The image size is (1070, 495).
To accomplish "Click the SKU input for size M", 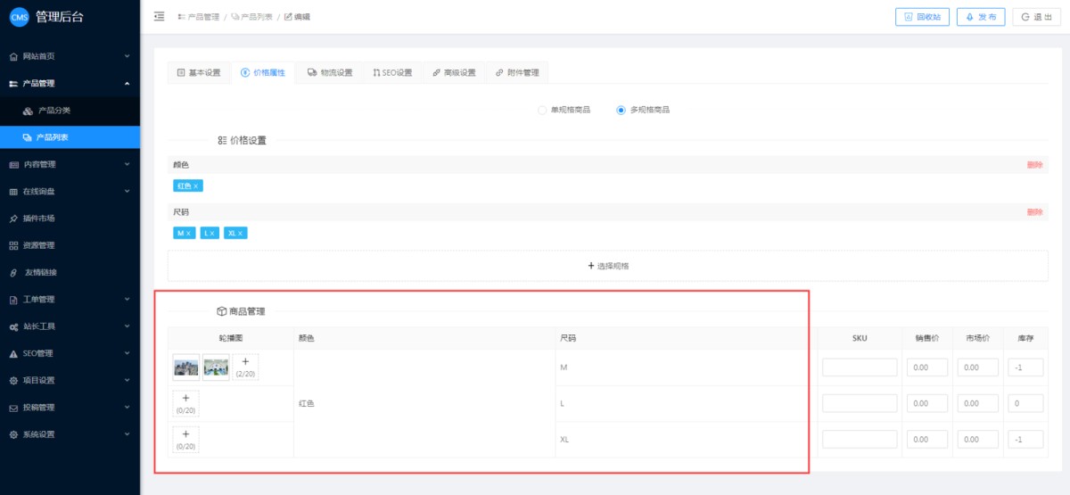I will pos(860,367).
